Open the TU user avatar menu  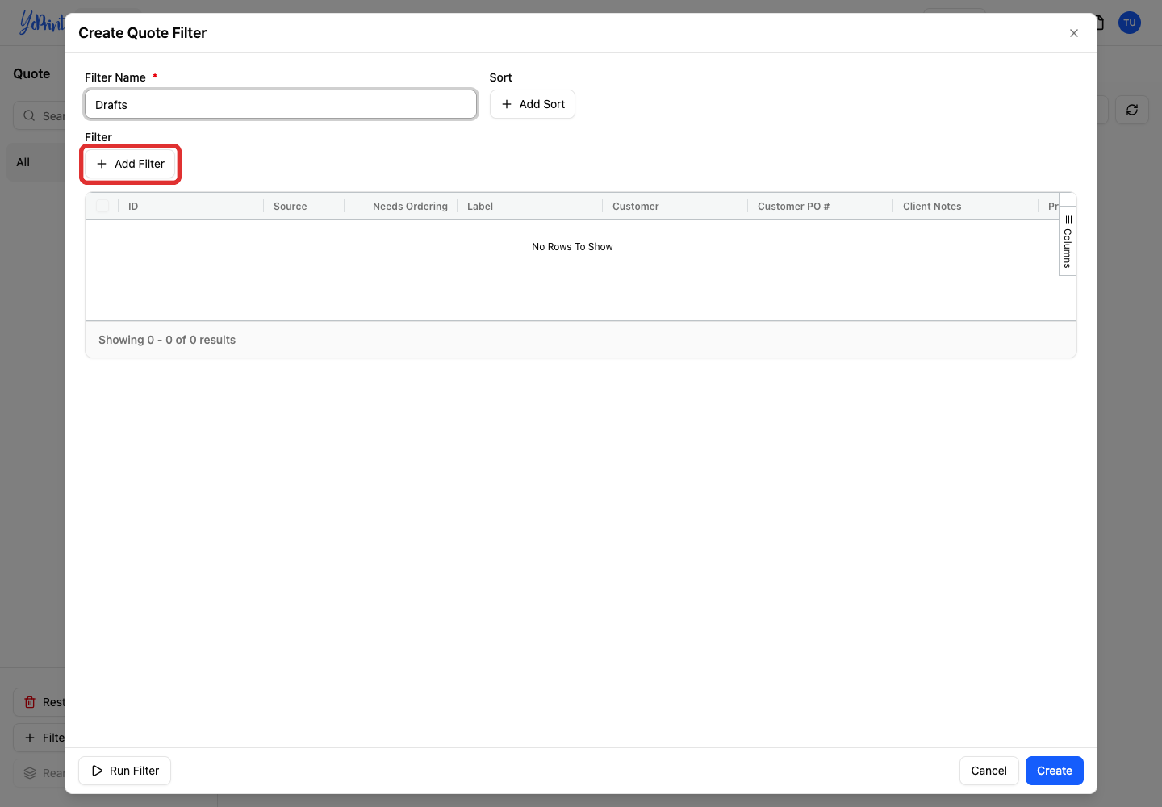point(1130,23)
